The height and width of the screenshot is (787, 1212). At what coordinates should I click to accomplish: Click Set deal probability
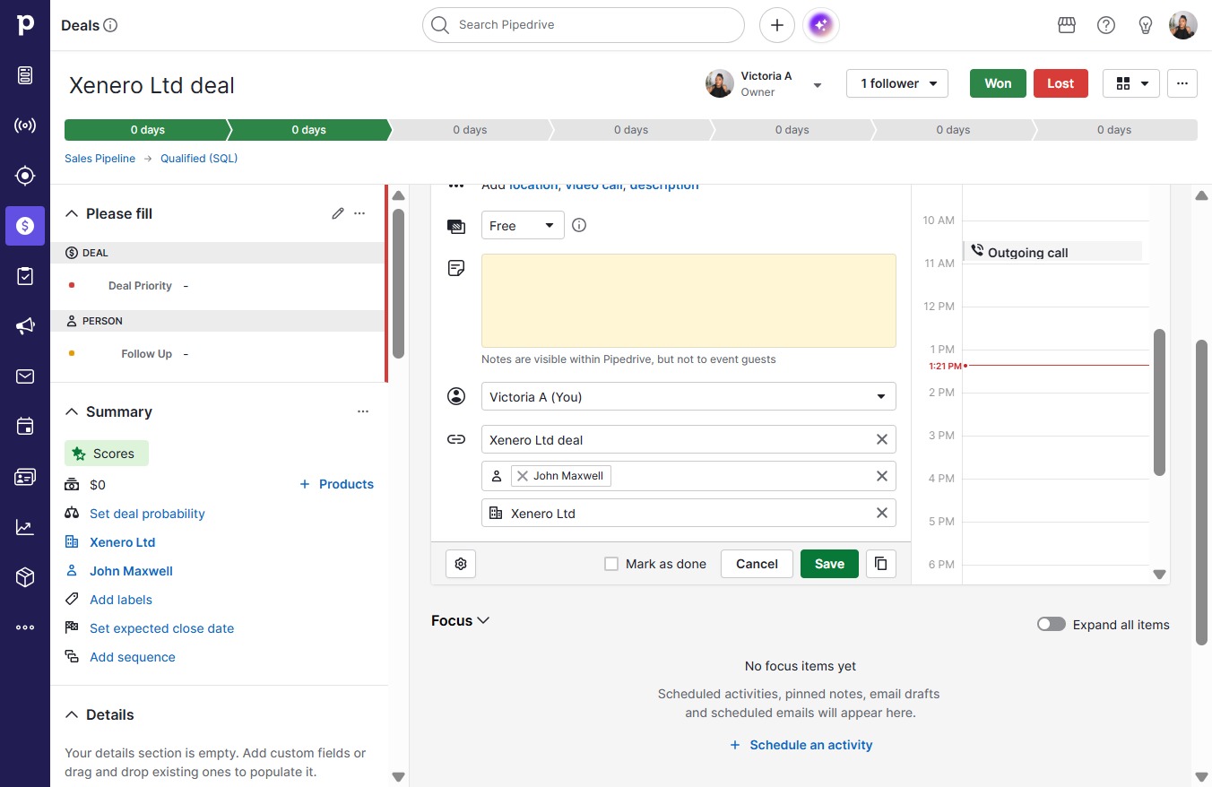point(147,514)
